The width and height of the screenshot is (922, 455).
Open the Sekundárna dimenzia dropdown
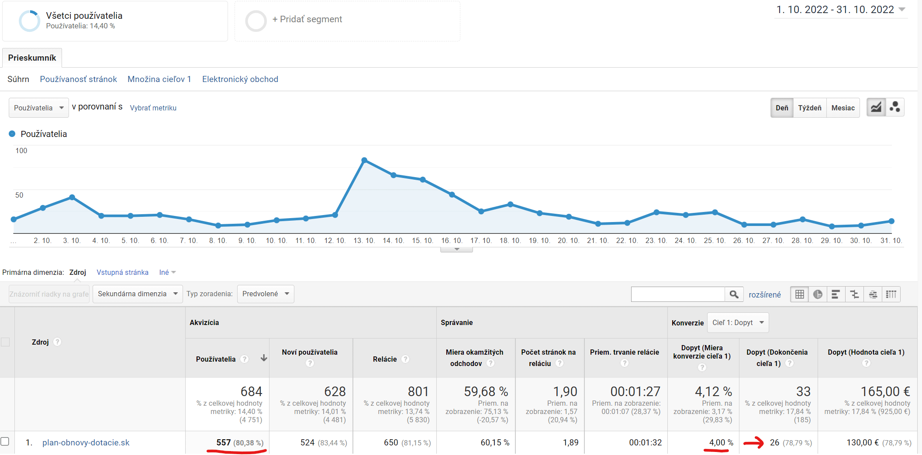coord(138,294)
